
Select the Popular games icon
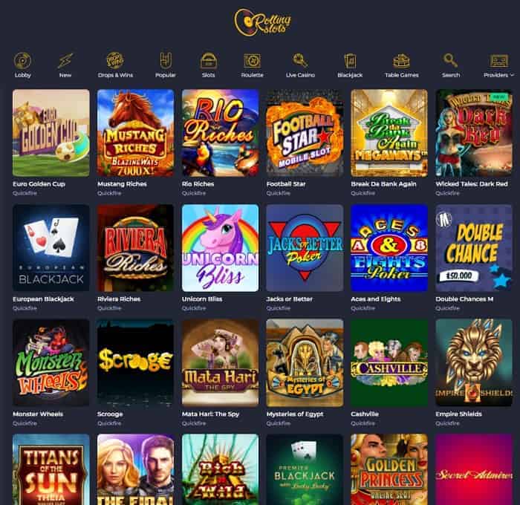click(166, 61)
